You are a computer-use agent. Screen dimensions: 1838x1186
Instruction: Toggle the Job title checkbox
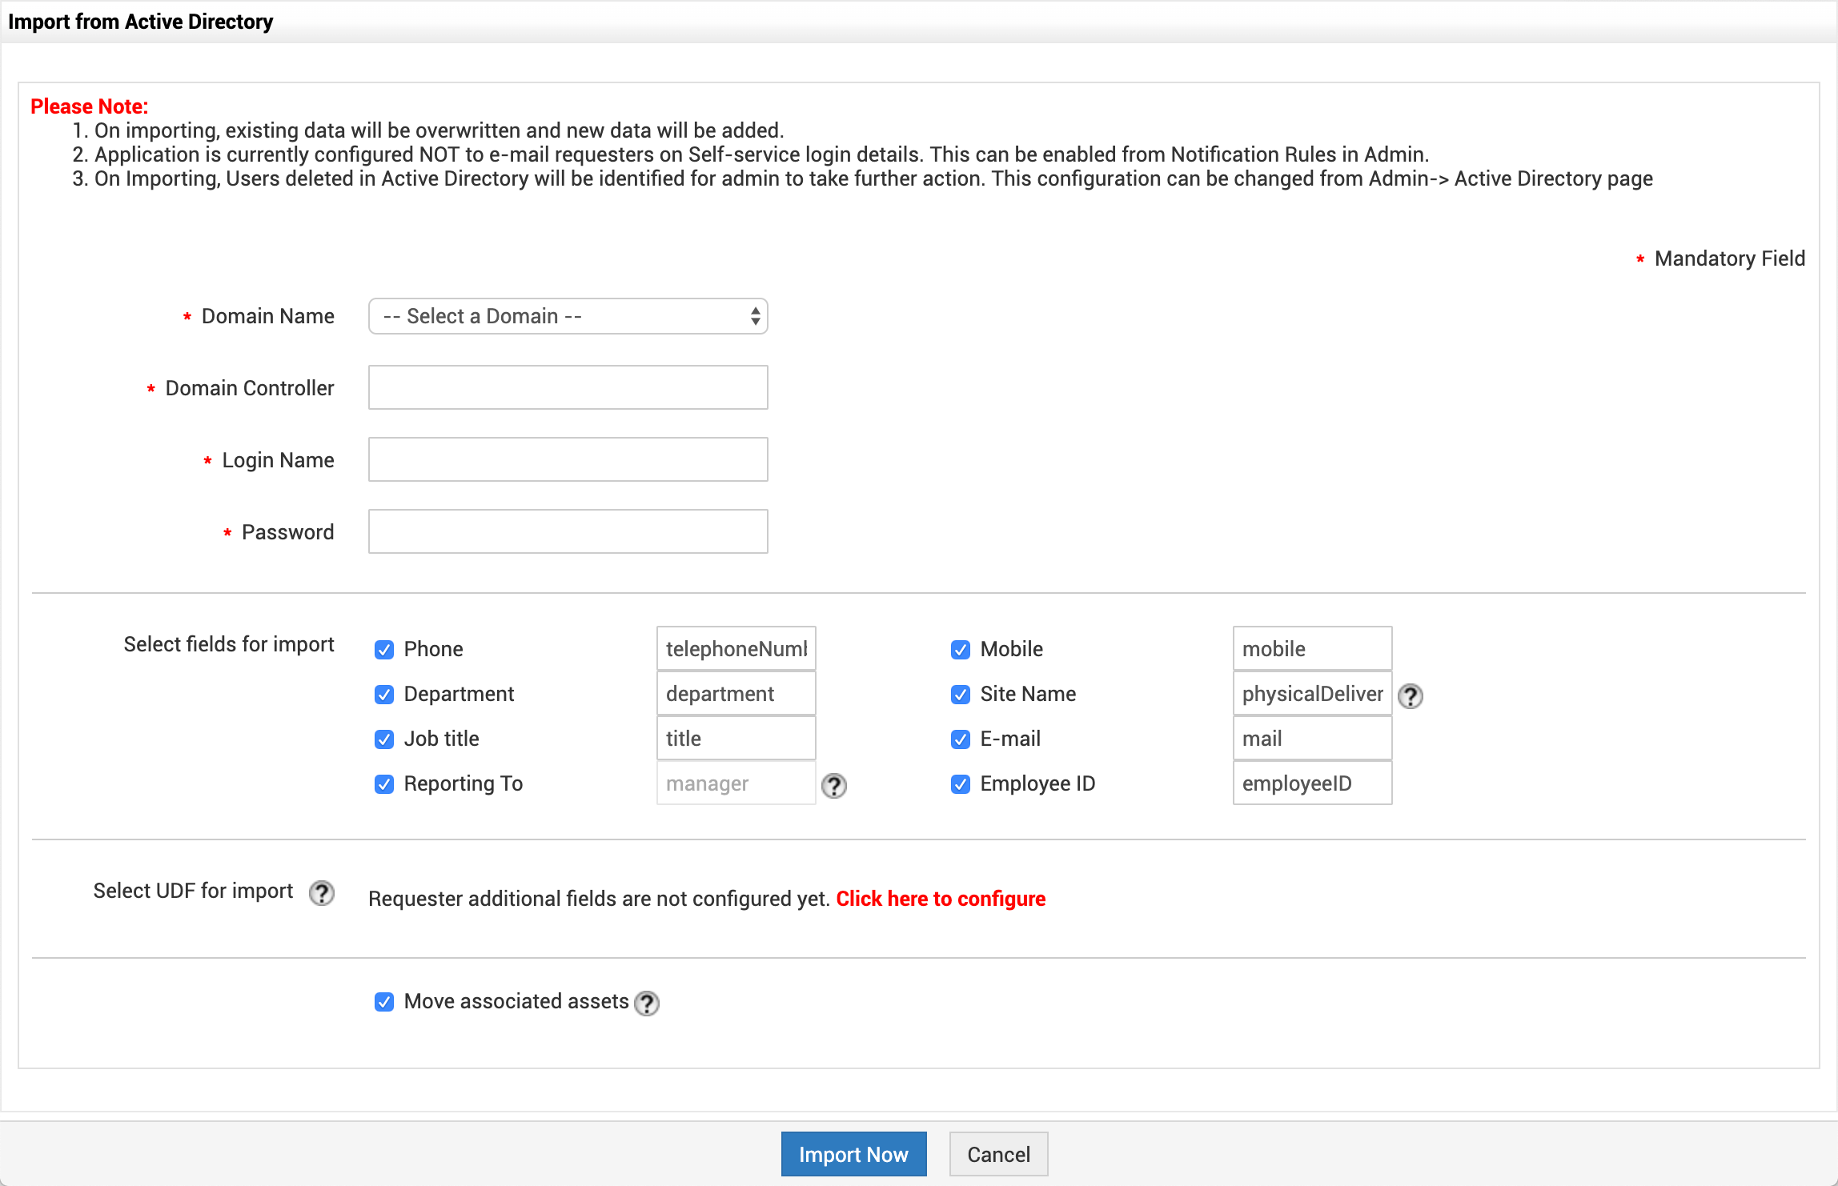click(384, 739)
